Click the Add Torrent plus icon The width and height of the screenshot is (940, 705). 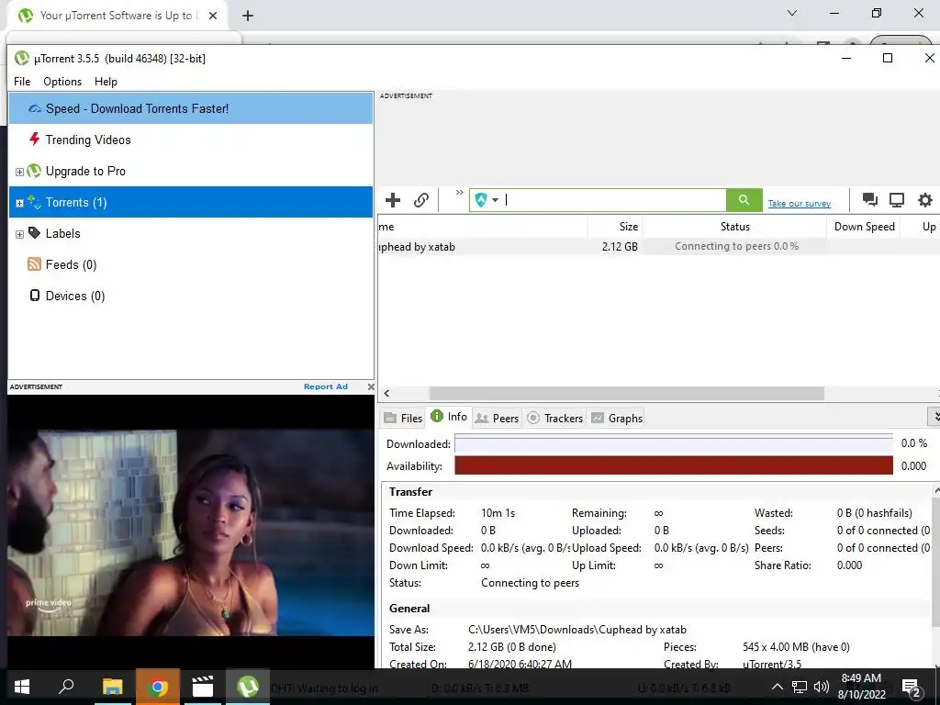[393, 199]
